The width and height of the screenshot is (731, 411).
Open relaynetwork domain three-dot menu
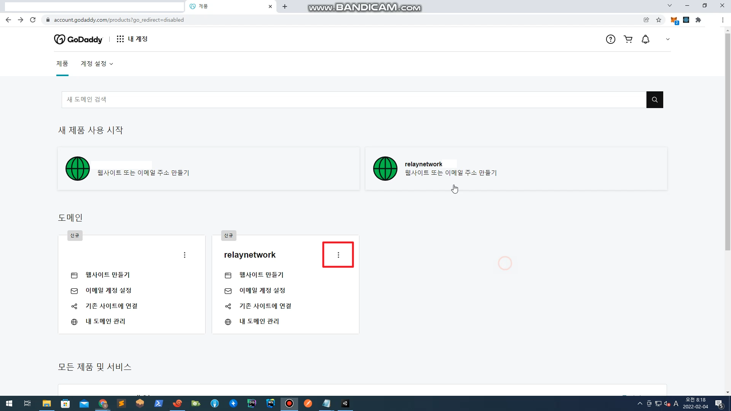338,255
